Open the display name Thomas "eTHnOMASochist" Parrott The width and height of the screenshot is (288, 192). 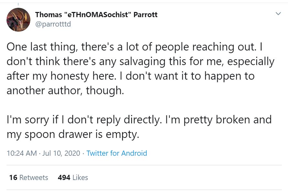click(96, 15)
